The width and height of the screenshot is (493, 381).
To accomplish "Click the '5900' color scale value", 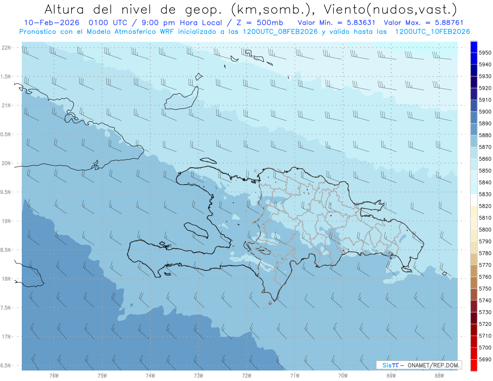I will [485, 111].
